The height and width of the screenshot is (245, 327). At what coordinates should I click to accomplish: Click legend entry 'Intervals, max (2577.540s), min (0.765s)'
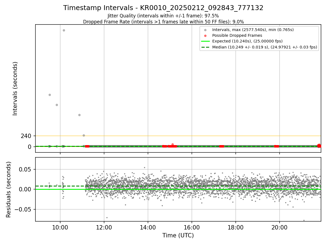(x=253, y=30)
